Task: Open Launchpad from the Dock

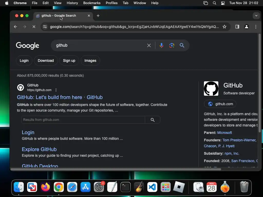Action: (x=166, y=187)
